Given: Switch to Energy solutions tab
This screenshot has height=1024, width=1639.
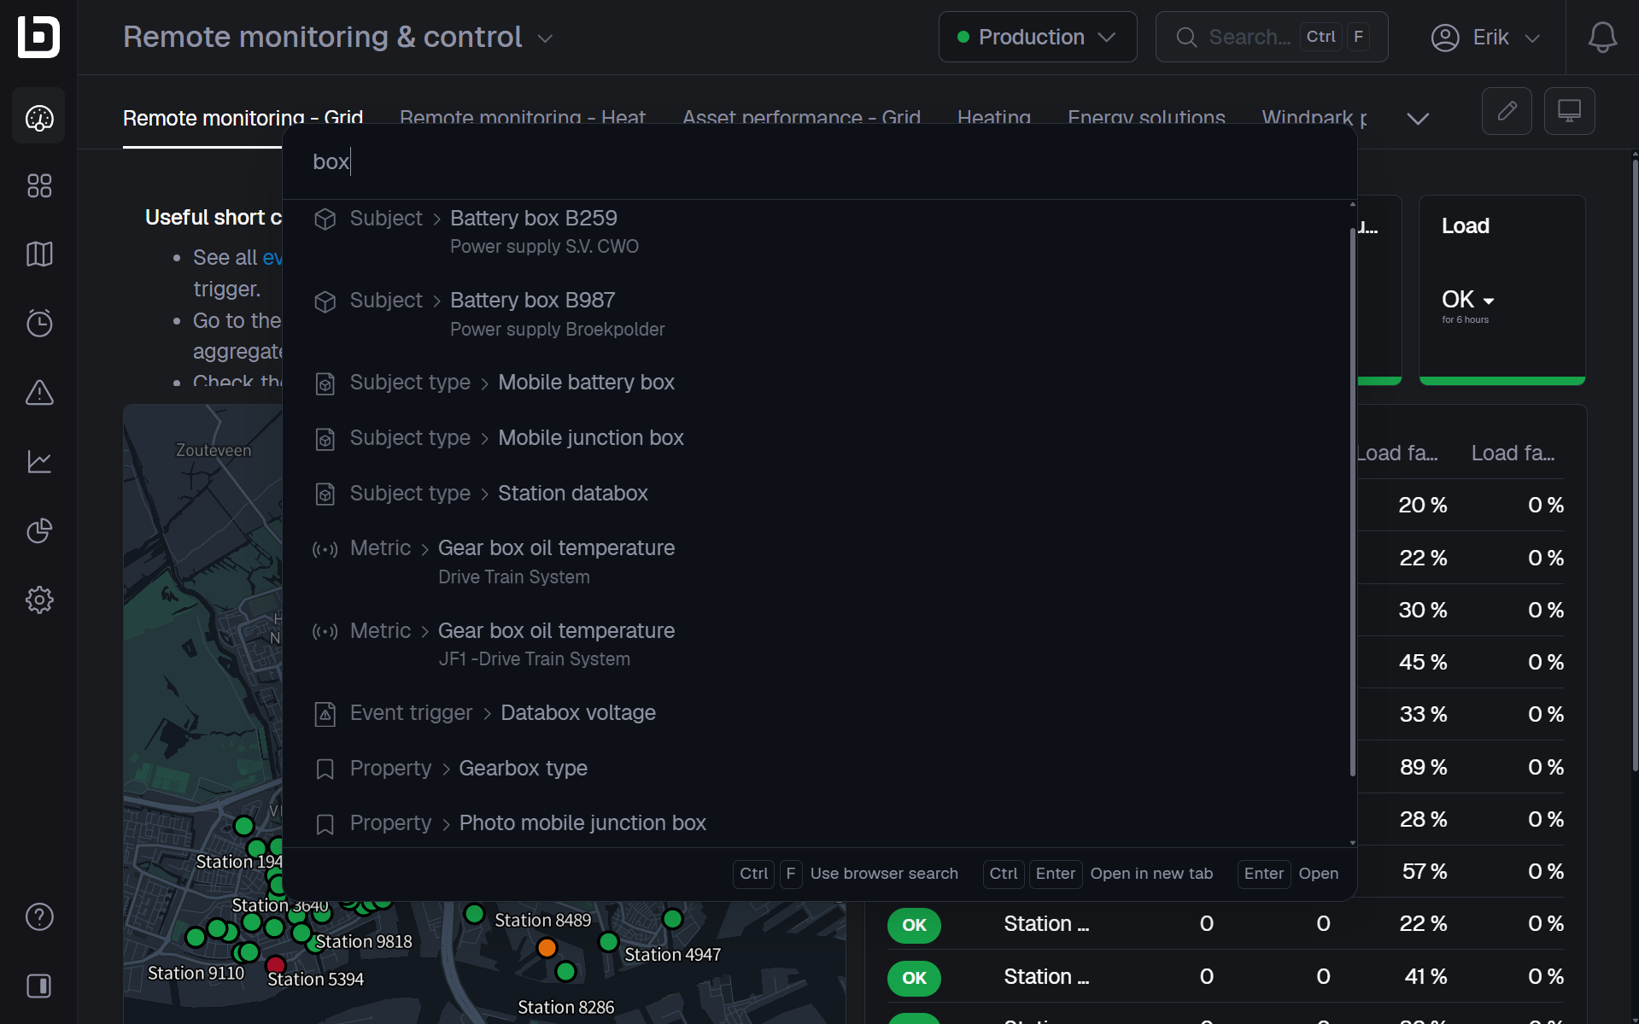Looking at the screenshot, I should tap(1146, 118).
